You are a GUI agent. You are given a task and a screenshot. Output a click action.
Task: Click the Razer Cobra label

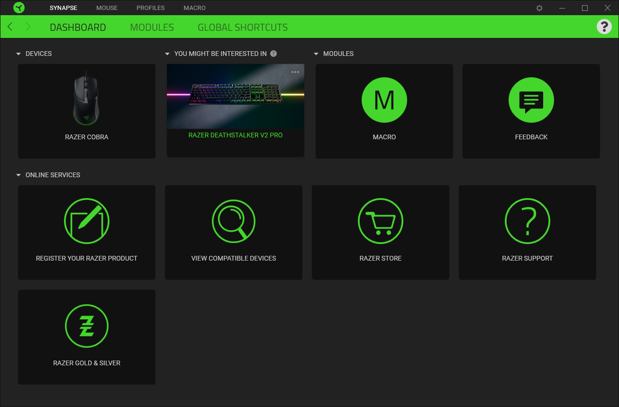87,137
